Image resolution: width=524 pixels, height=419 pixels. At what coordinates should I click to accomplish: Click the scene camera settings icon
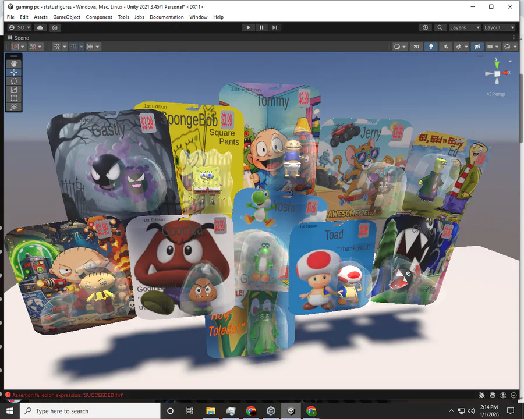(490, 47)
